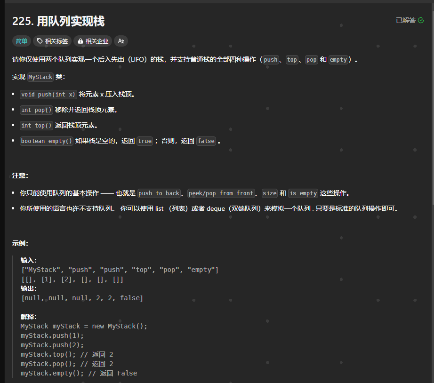Click the heading 注意:
This screenshot has height=383, width=434.
pyautogui.click(x=20, y=176)
